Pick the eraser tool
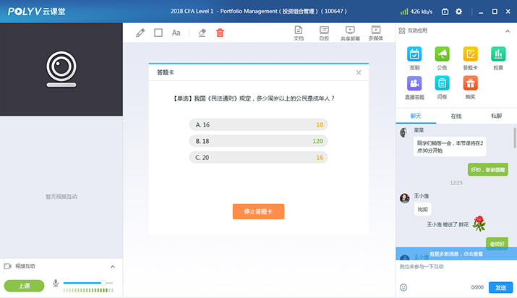Screen dimensions: 517x298 (202, 33)
